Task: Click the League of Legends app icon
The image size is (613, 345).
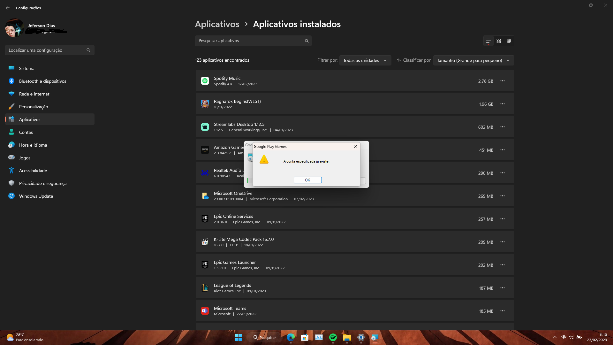Action: (205, 288)
